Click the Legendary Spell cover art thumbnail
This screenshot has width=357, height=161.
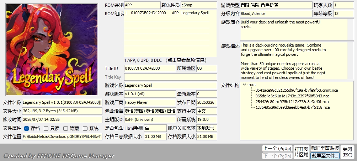pos(52,49)
